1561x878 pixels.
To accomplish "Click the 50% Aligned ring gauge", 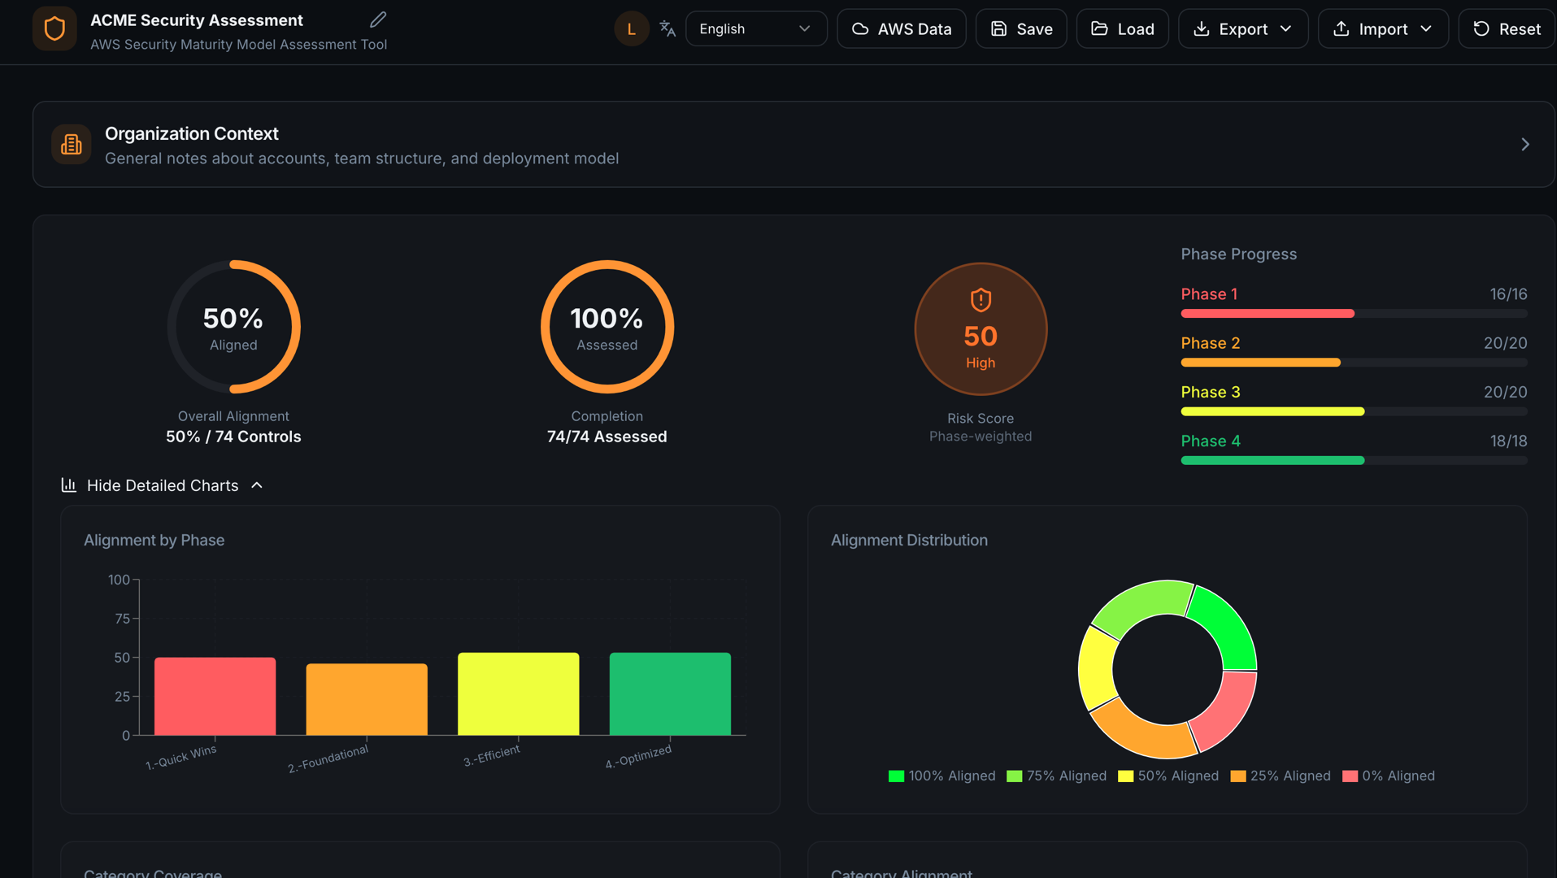I will pos(234,327).
